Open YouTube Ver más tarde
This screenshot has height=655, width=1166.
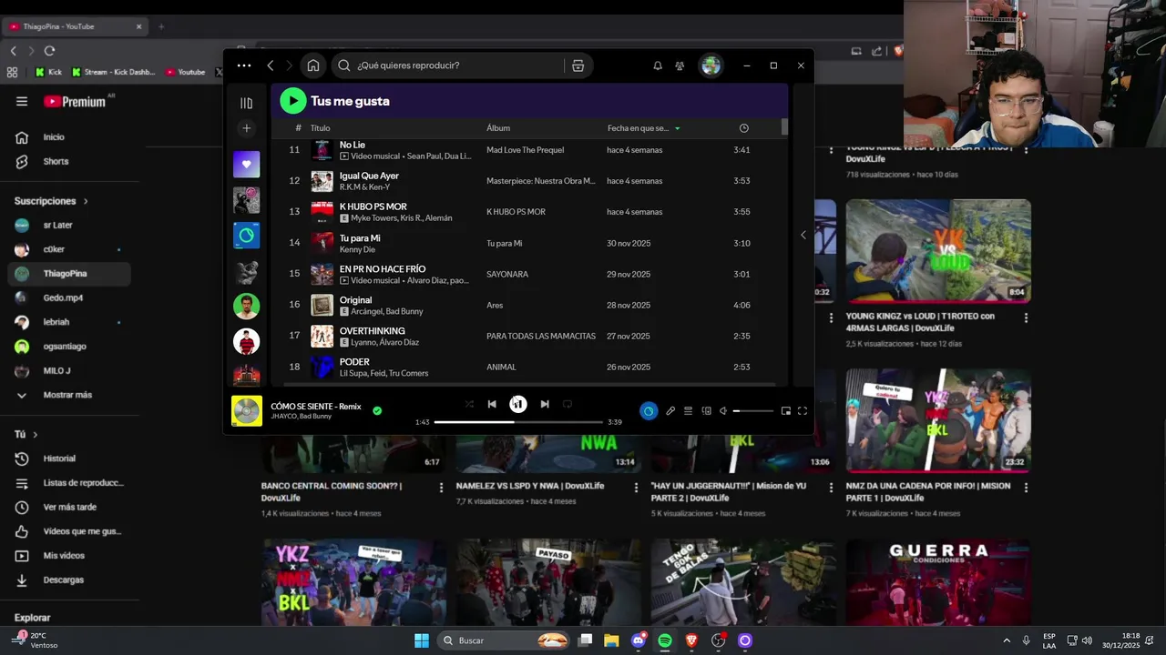coord(69,507)
